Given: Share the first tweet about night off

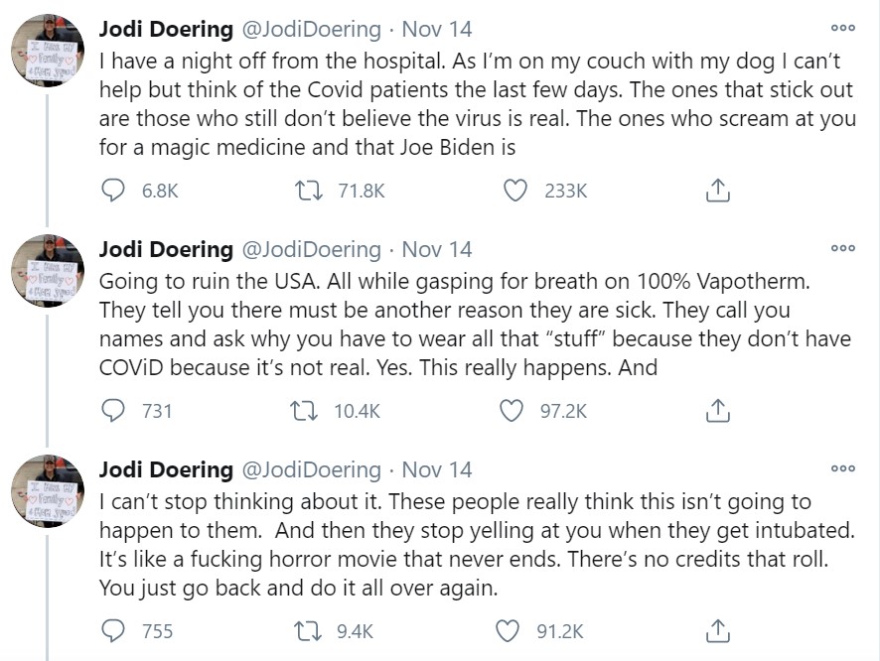Looking at the screenshot, I should (x=717, y=191).
